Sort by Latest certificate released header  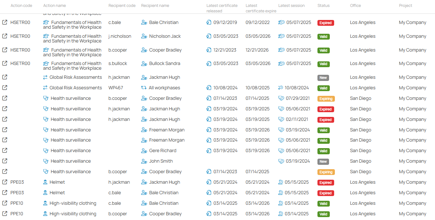click(x=222, y=8)
